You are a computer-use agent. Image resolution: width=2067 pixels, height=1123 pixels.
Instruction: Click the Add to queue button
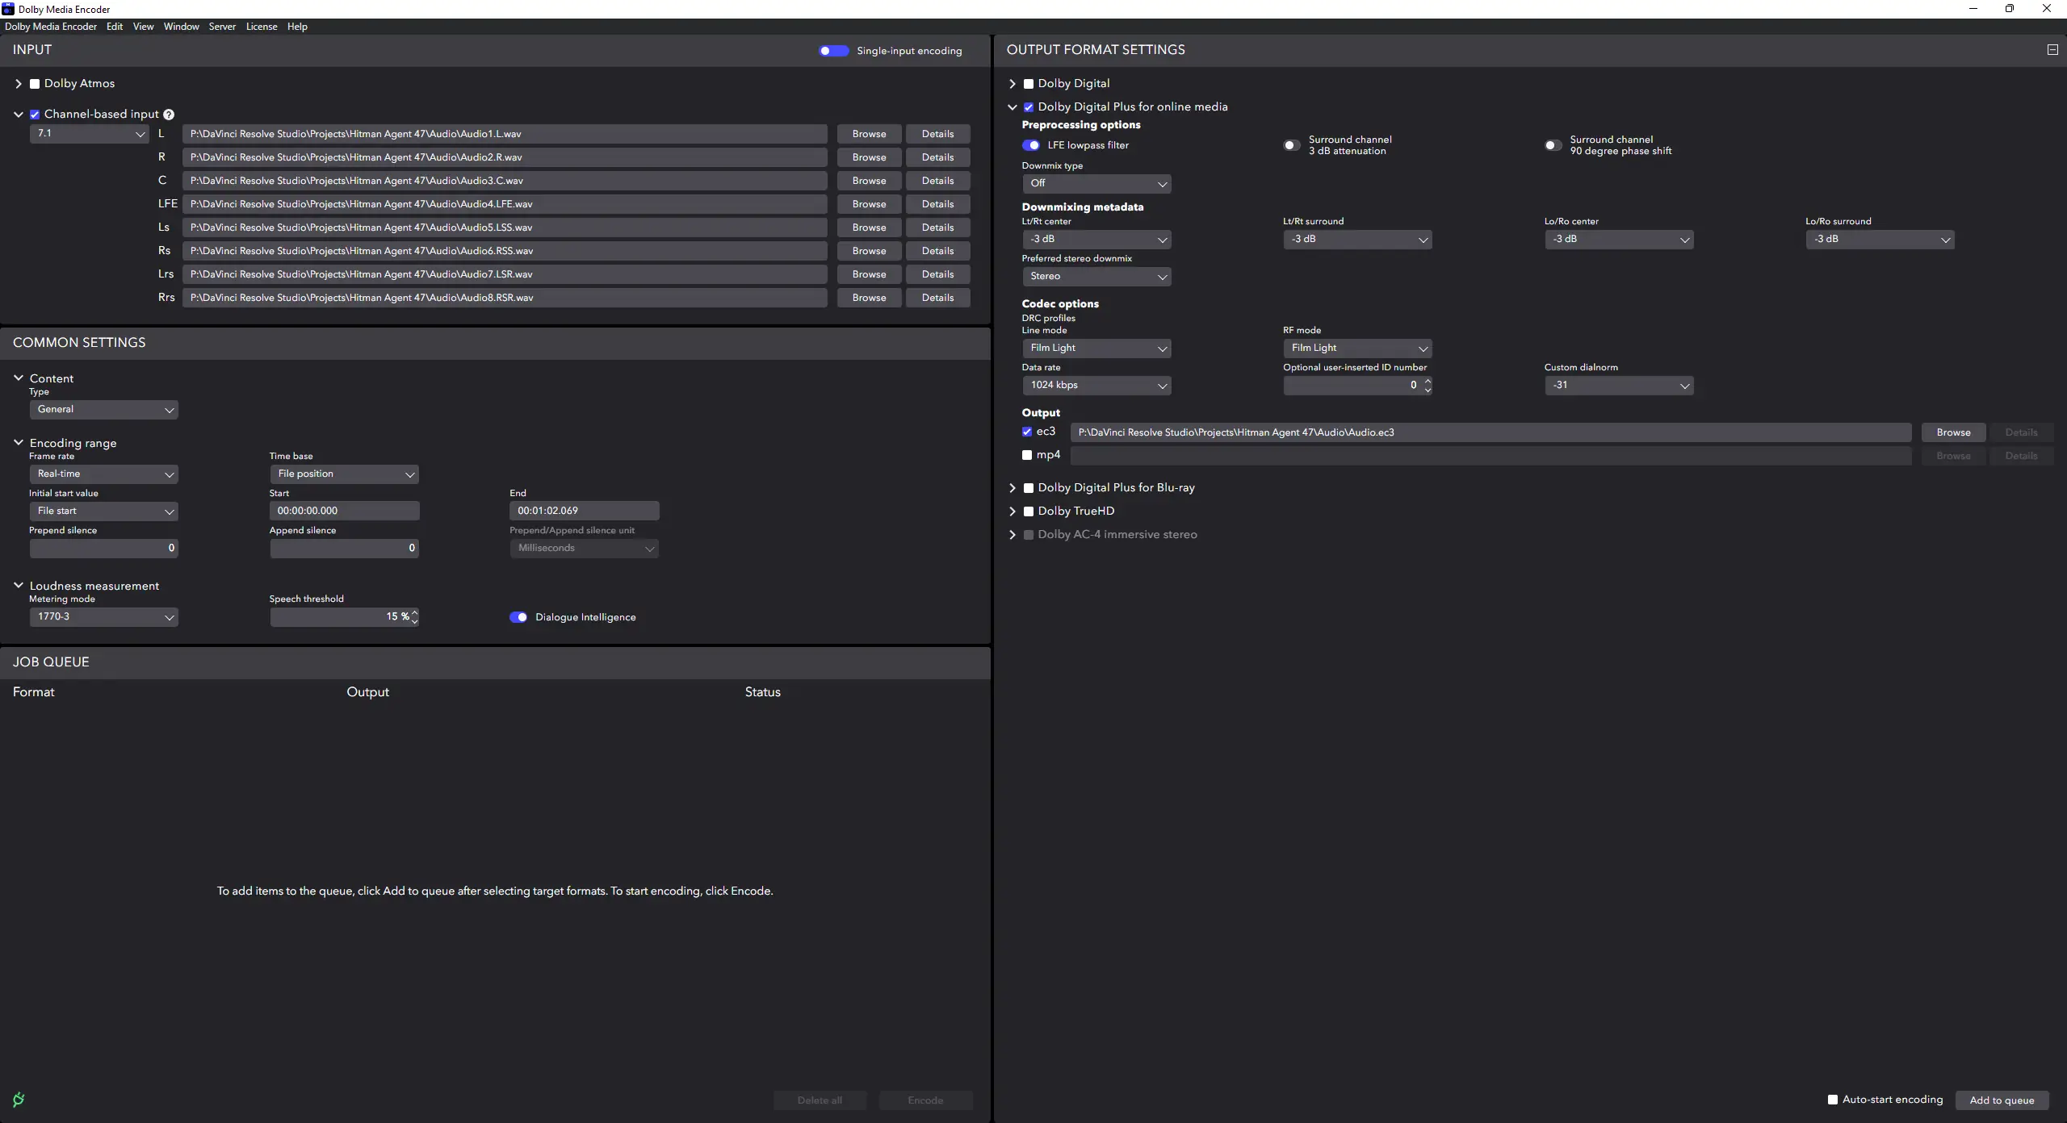coord(2002,1100)
